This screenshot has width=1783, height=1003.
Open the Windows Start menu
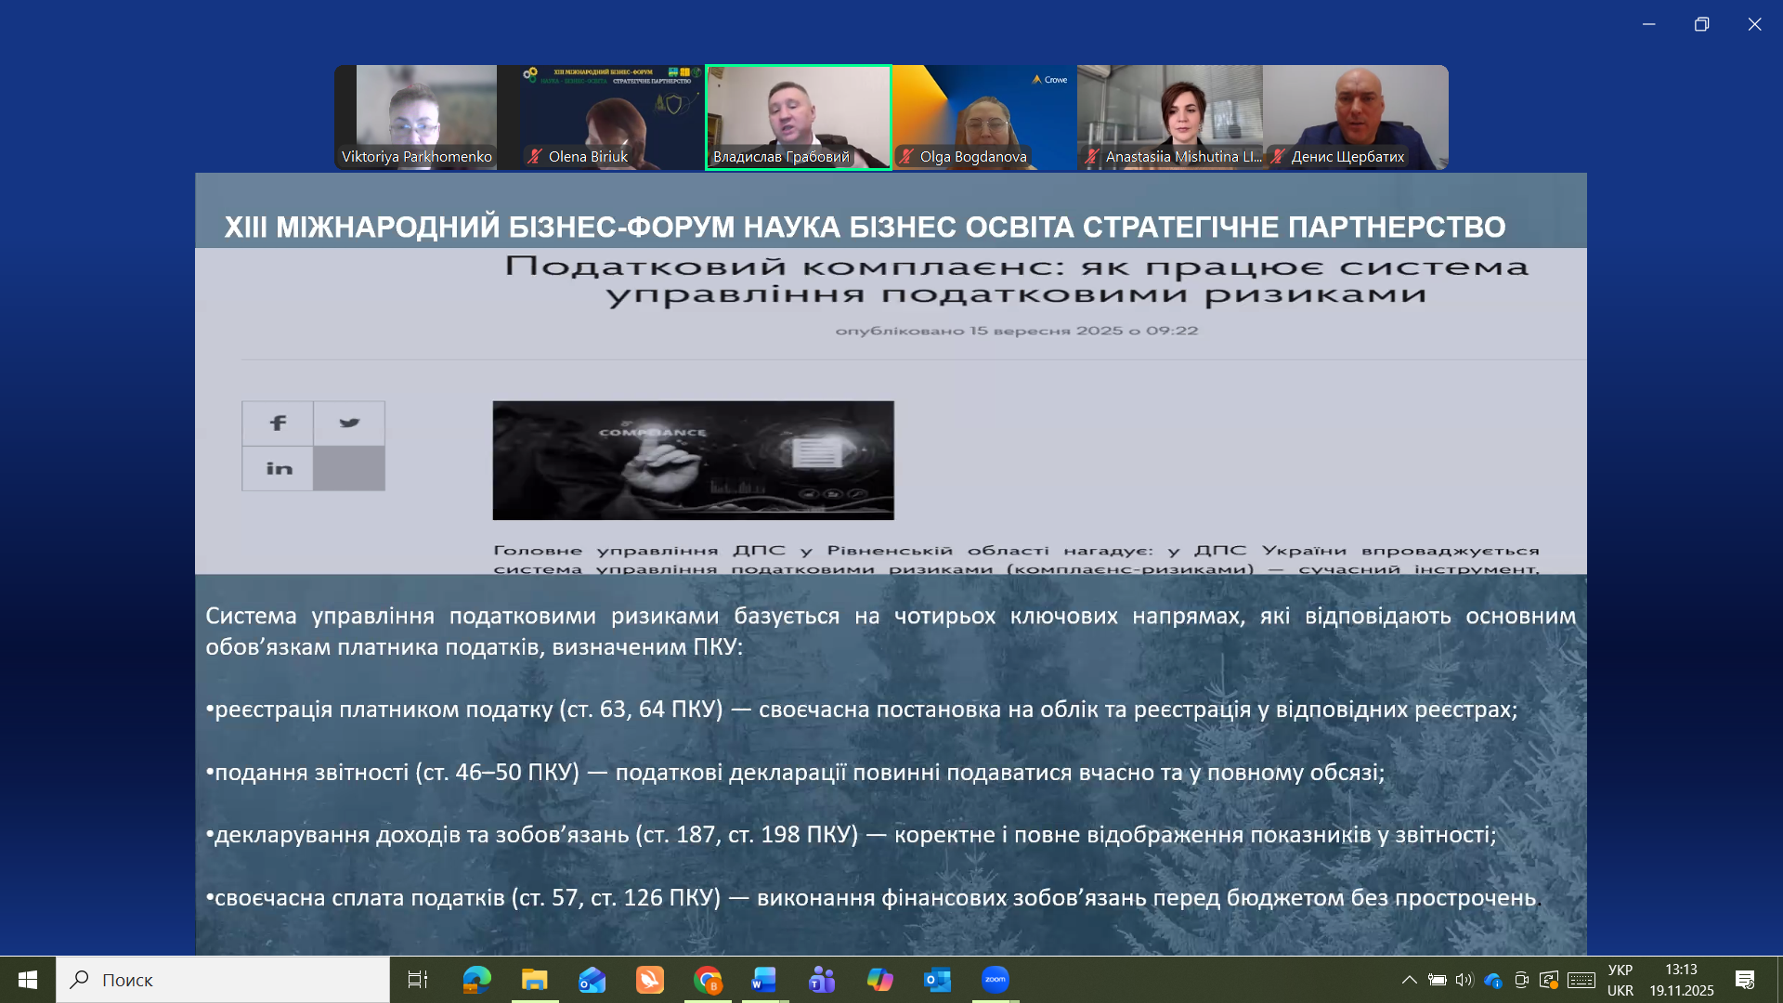pyautogui.click(x=28, y=980)
